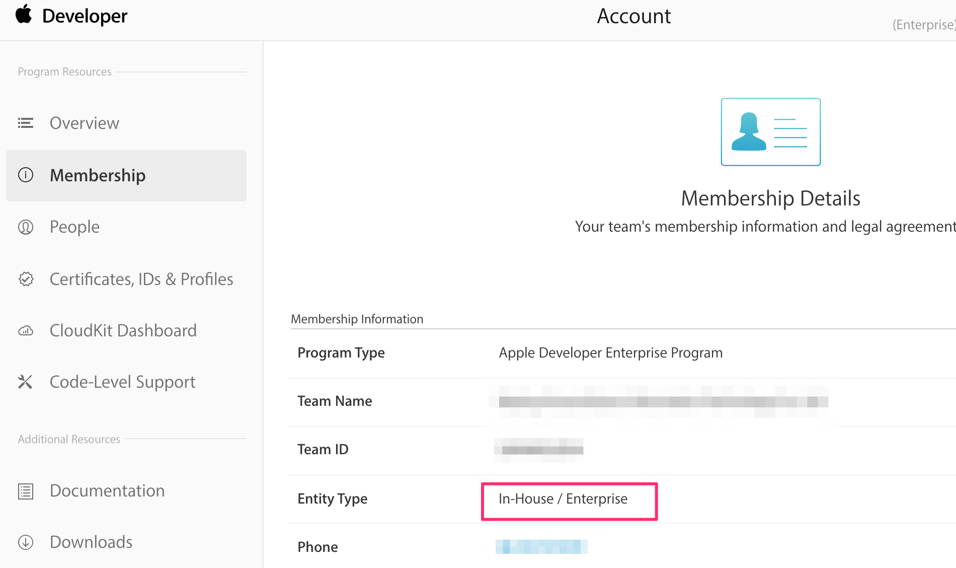Click the Additional Resources section header
The height and width of the screenshot is (568, 956).
point(69,439)
